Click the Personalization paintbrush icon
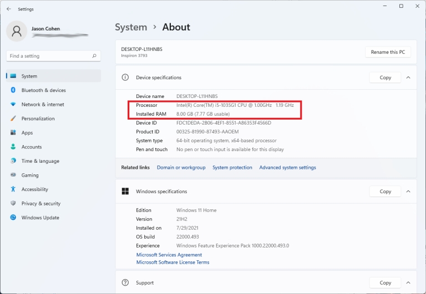The image size is (426, 294). [x=13, y=118]
